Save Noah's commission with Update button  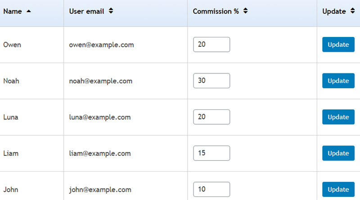[x=338, y=81]
